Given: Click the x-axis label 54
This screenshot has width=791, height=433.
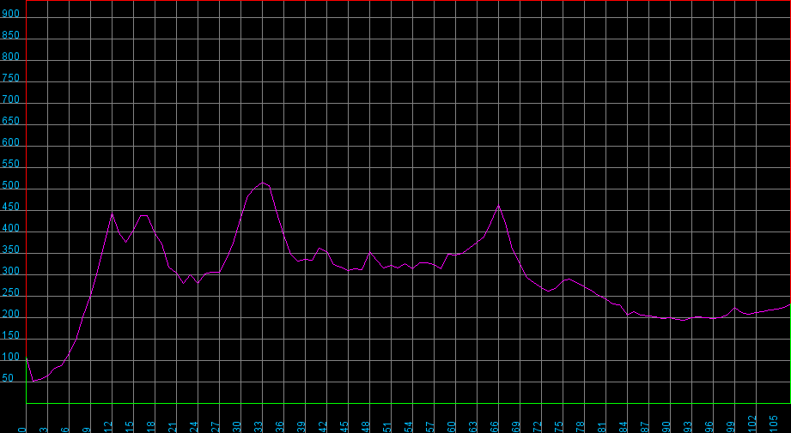Looking at the screenshot, I should pyautogui.click(x=409, y=427).
